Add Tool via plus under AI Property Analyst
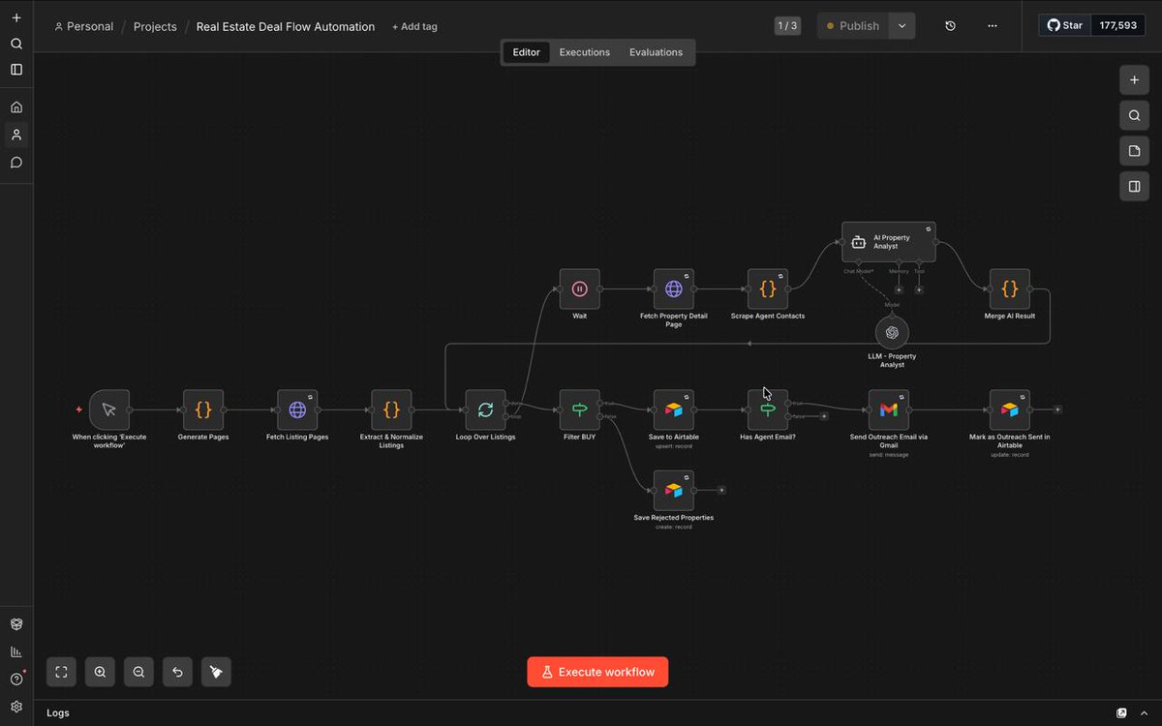The width and height of the screenshot is (1162, 726). (919, 289)
